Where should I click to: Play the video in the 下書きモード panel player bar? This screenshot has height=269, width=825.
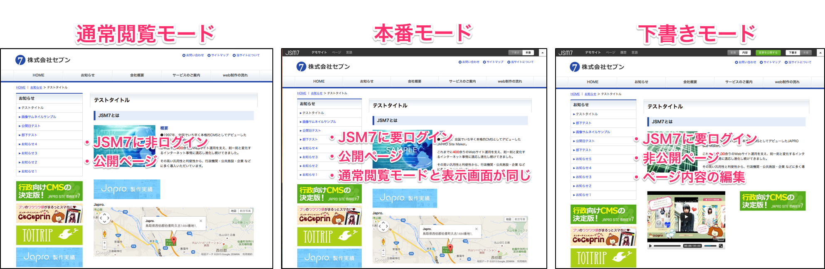click(x=651, y=246)
